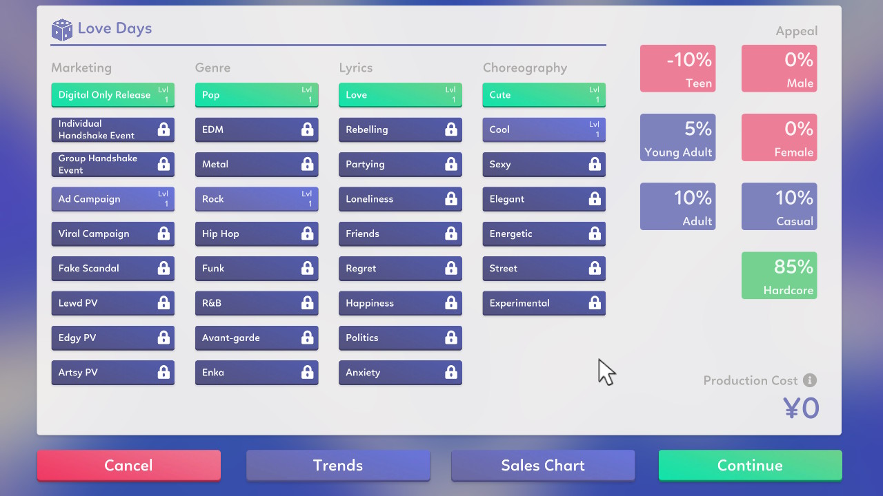Viewport: 883px width, 496px height.
Task: Click the lock icon on Regret lyrics
Action: pyautogui.click(x=451, y=268)
